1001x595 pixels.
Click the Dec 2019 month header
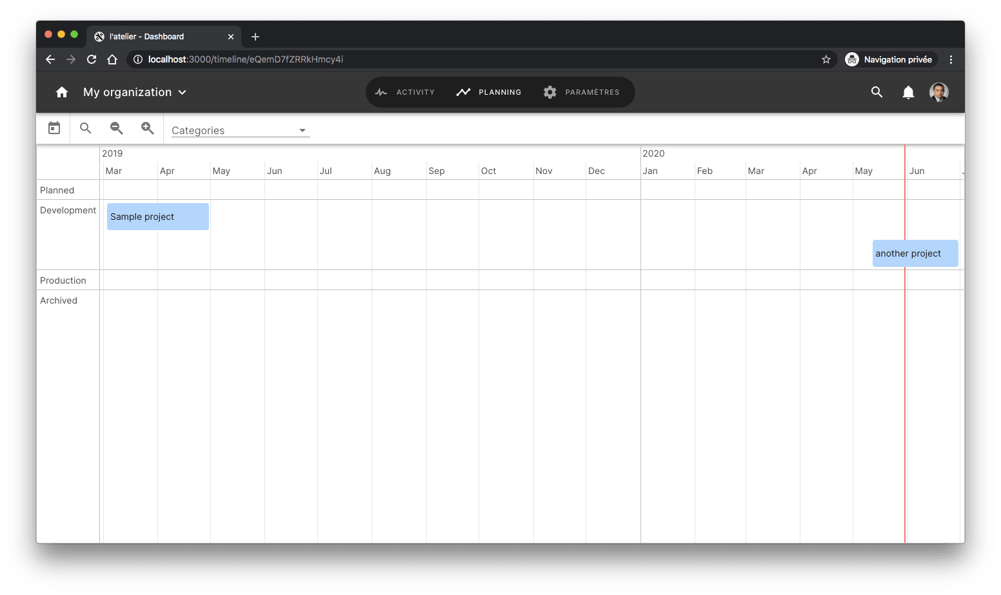[596, 171]
